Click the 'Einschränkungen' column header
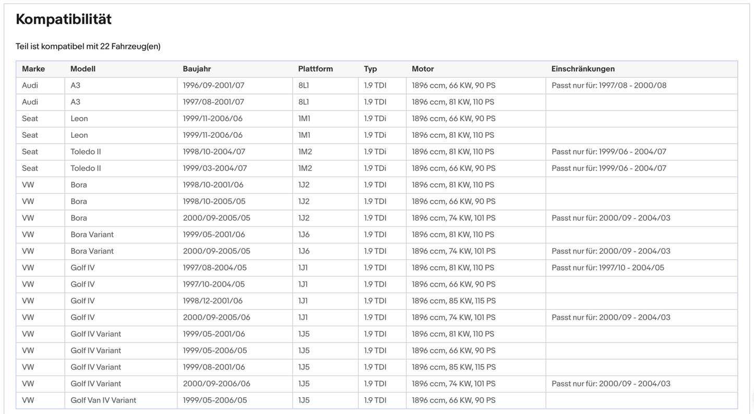 583,69
